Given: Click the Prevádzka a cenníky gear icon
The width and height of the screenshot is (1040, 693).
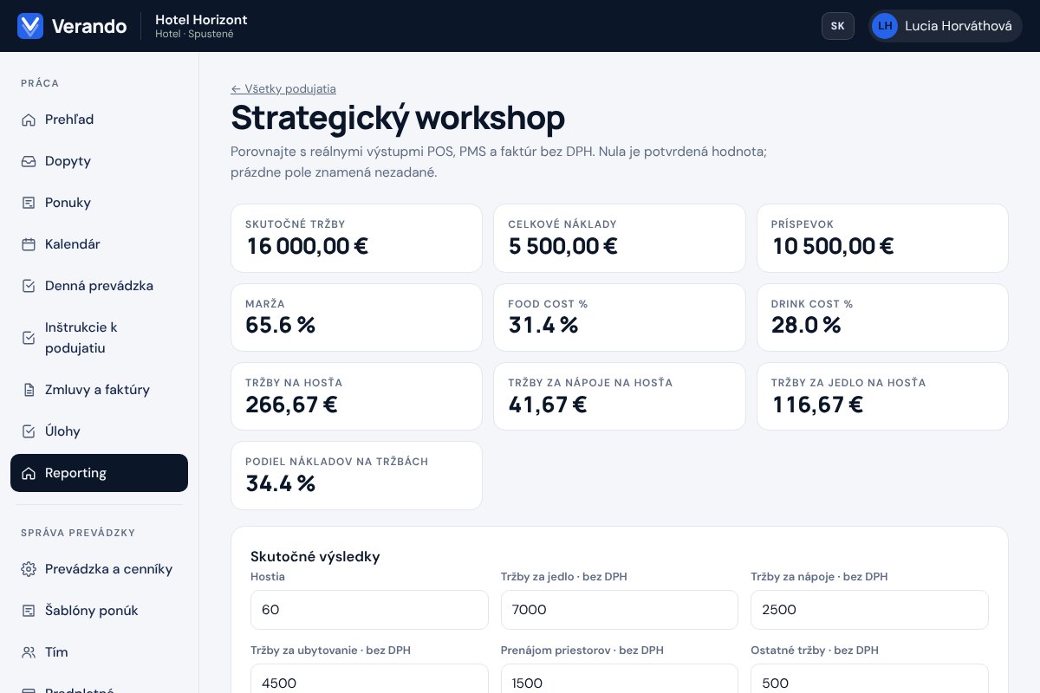Looking at the screenshot, I should (x=29, y=569).
